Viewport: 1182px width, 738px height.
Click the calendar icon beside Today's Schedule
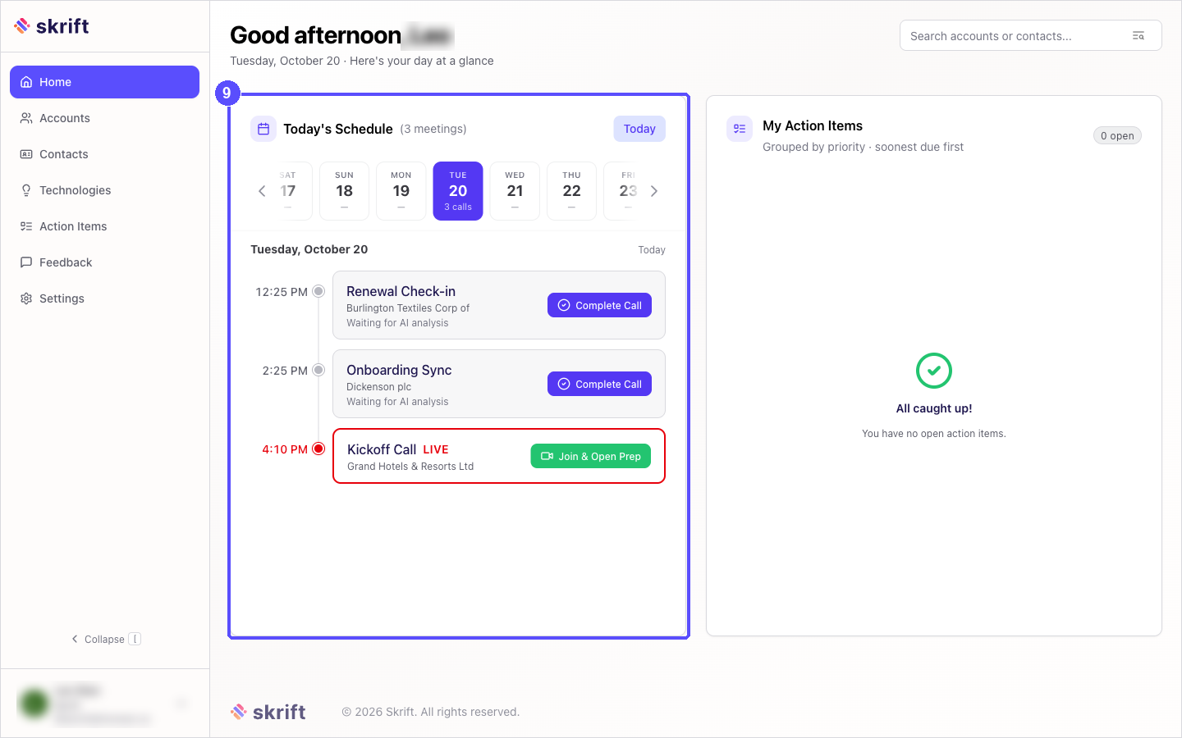263,129
